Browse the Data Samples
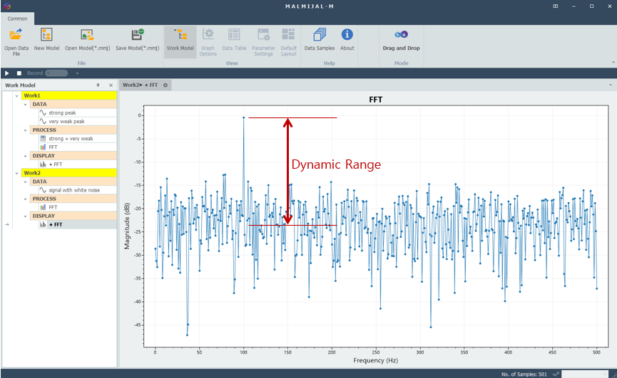 coord(319,40)
